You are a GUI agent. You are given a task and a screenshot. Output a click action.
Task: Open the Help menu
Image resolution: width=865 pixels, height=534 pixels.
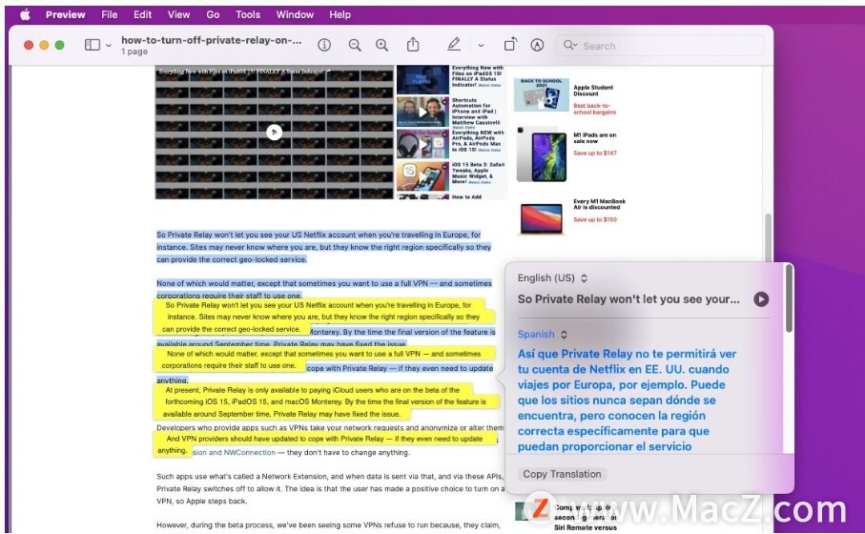(x=340, y=15)
